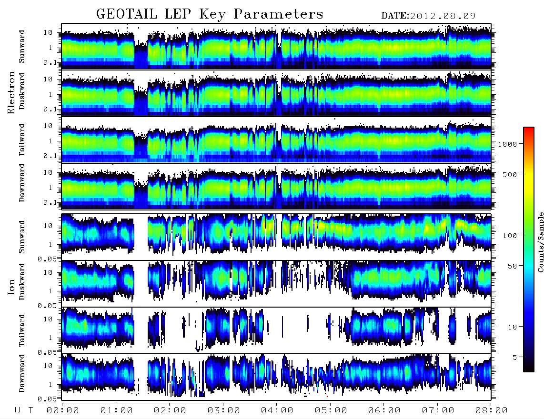Click the Ion Sunward spectrogram panel
The width and height of the screenshot is (544, 419).
tap(276, 237)
